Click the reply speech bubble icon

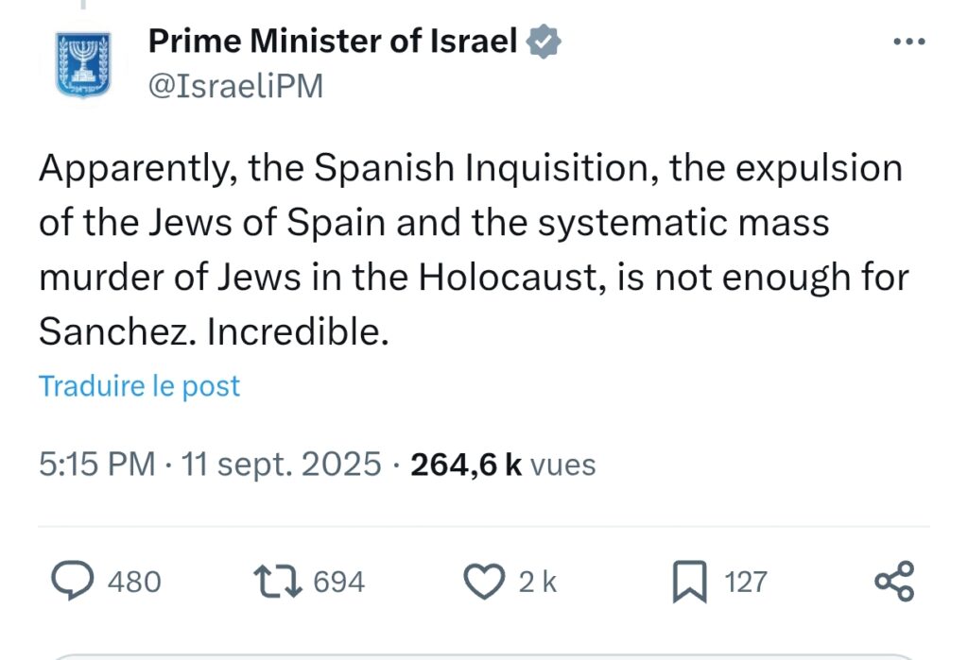tap(71, 581)
